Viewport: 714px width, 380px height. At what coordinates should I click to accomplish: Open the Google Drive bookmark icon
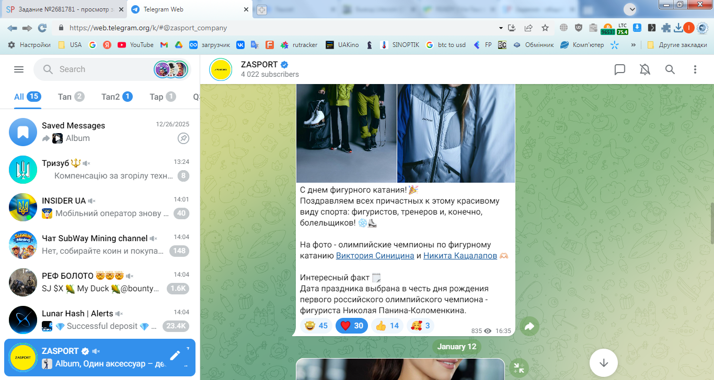coord(178,45)
